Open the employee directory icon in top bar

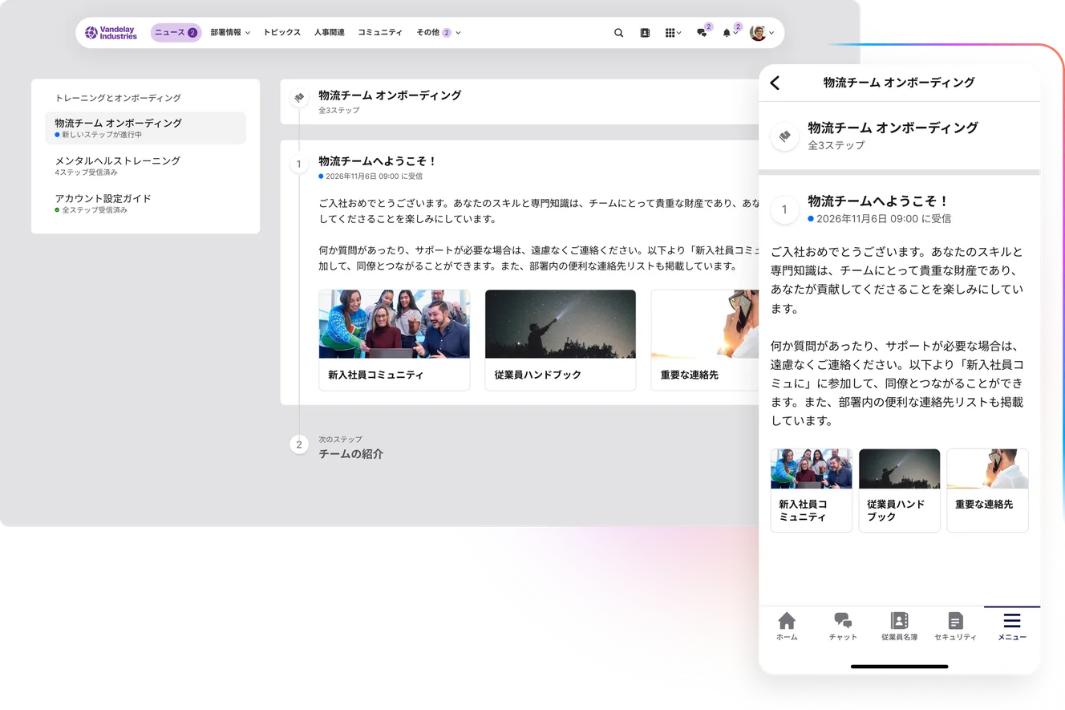point(645,33)
